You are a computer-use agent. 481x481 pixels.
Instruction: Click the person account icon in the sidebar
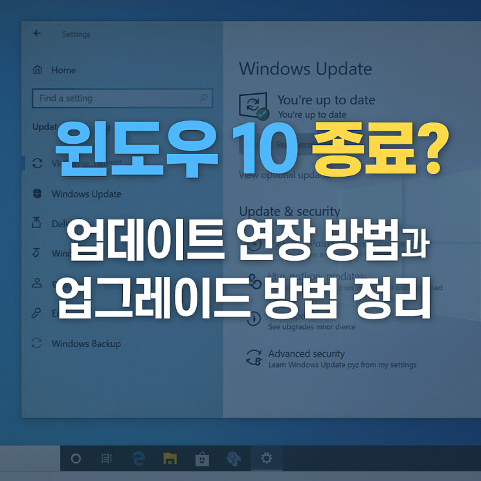[x=37, y=282]
